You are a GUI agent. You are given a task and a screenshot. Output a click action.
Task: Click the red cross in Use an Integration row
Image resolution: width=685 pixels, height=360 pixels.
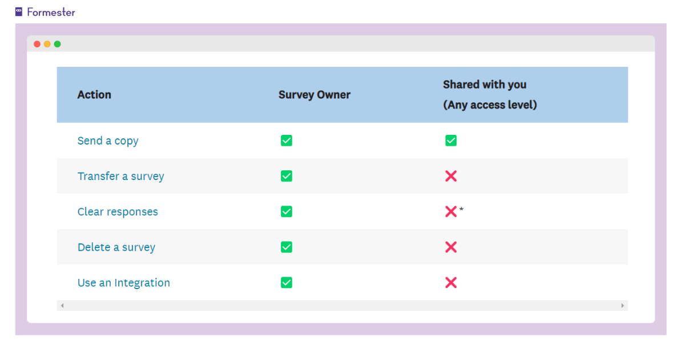(450, 282)
